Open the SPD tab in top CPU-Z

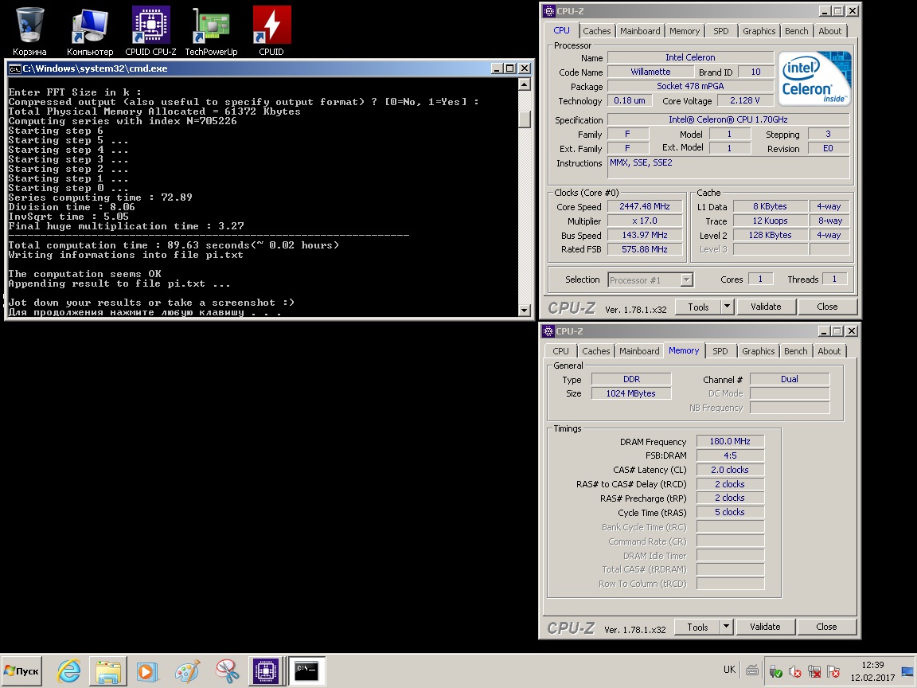720,31
